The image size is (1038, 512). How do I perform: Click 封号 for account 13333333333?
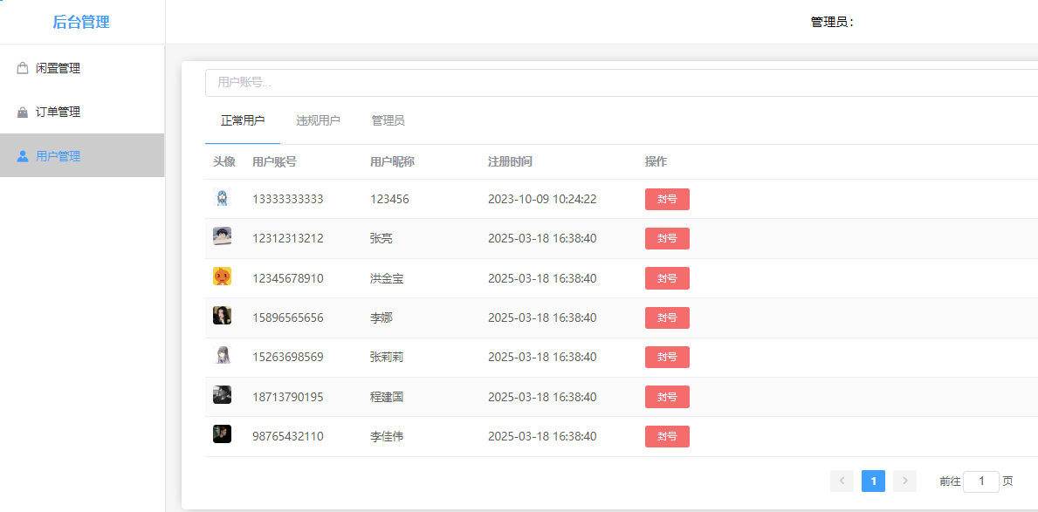pyautogui.click(x=667, y=199)
